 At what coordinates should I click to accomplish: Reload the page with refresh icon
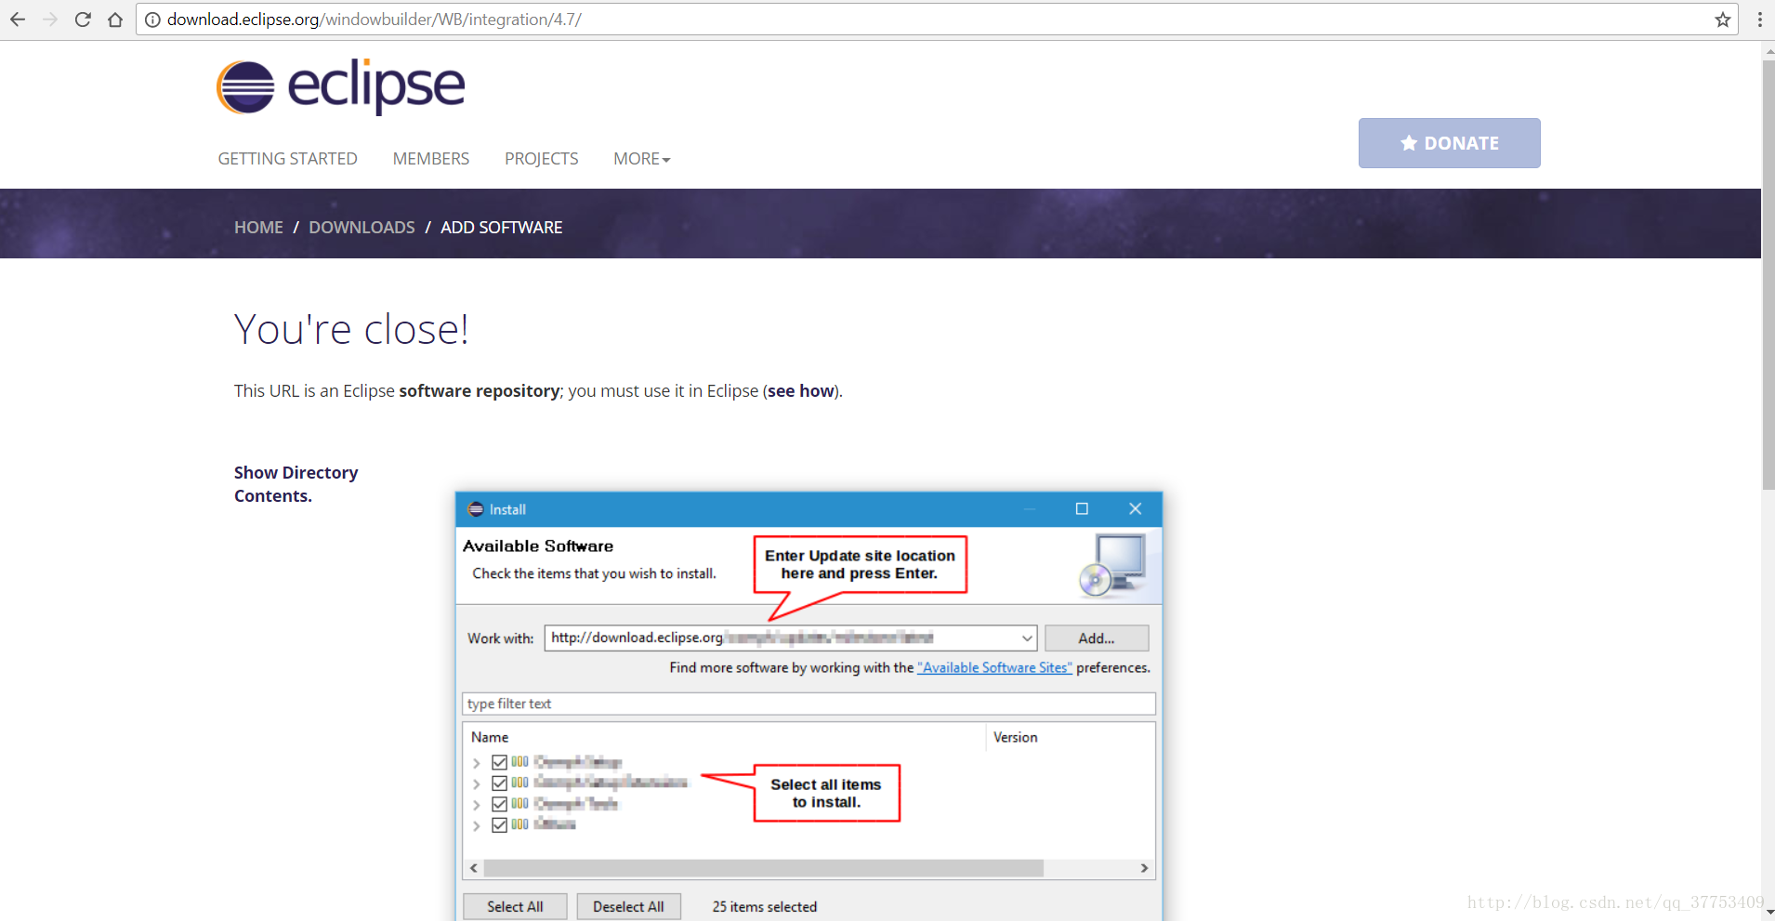(x=83, y=20)
